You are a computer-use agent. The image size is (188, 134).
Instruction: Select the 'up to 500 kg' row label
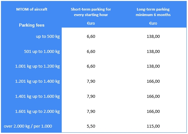click(48, 36)
